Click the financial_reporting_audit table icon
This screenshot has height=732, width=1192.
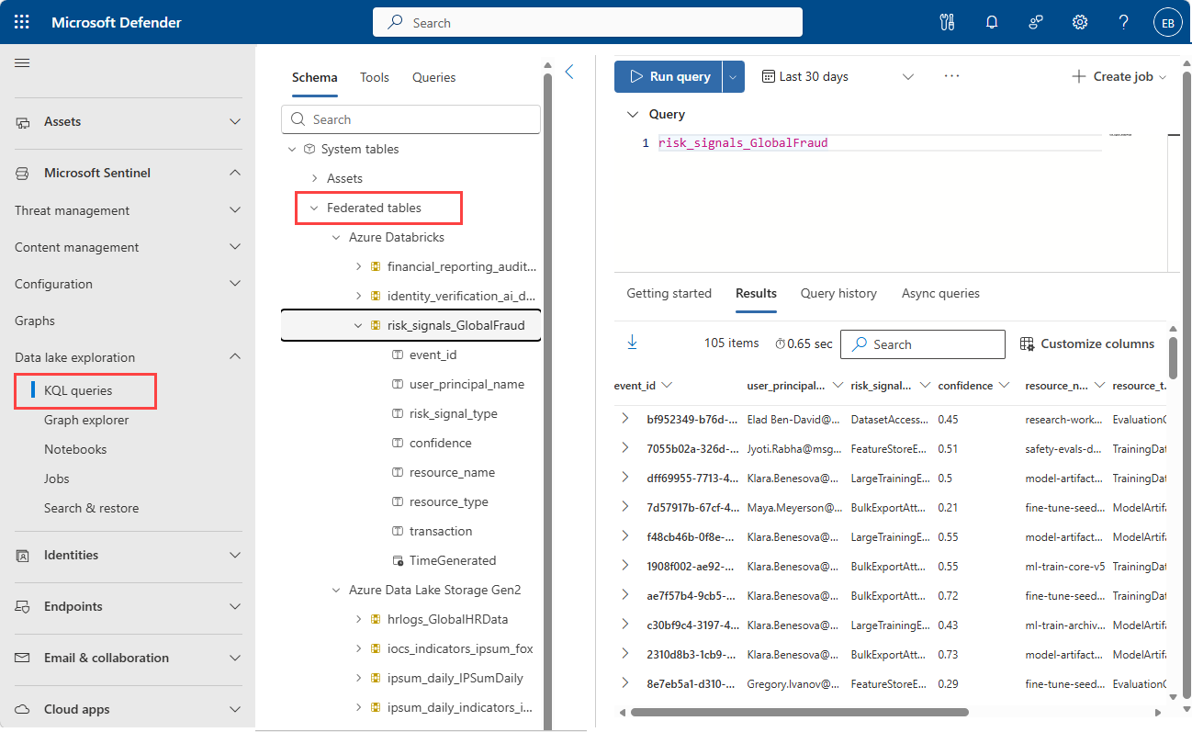(375, 266)
